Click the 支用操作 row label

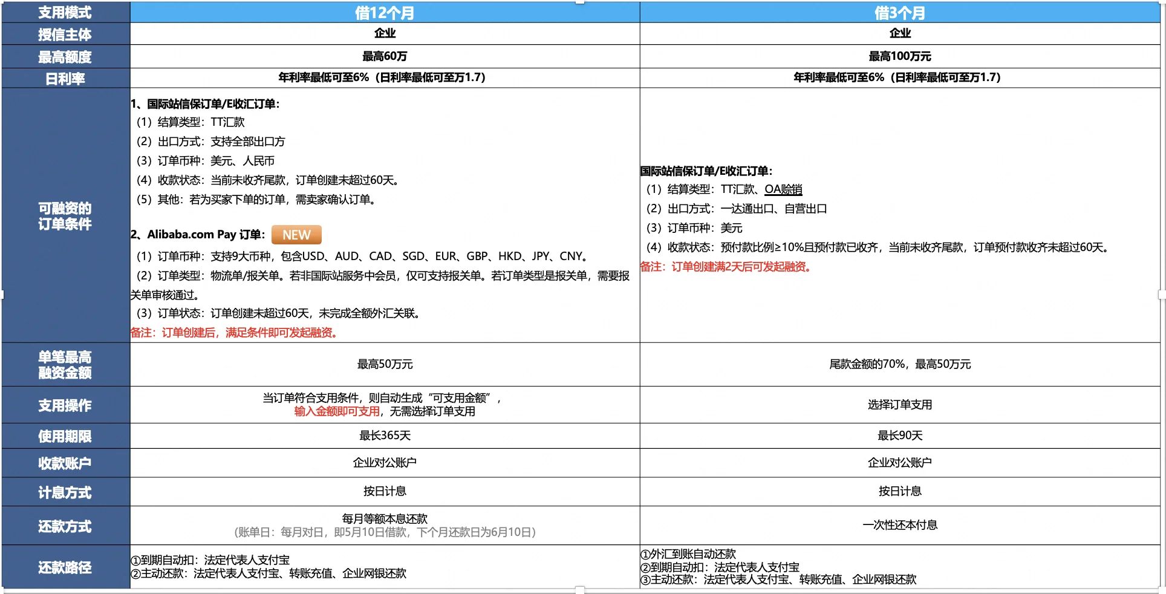point(65,405)
